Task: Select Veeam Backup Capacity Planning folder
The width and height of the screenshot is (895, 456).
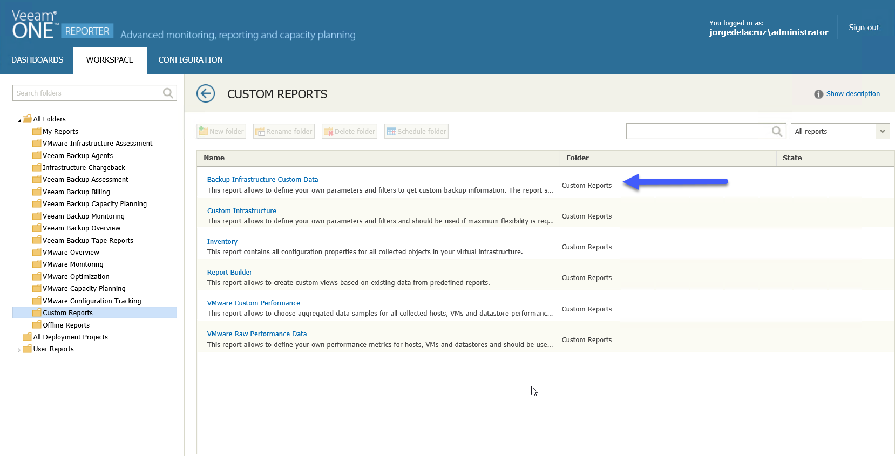Action: pos(95,204)
